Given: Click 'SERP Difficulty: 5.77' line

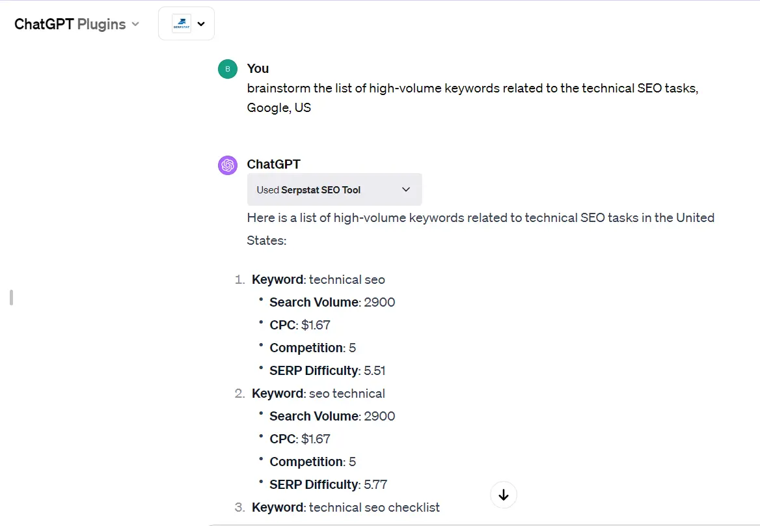Looking at the screenshot, I should coord(328,484).
